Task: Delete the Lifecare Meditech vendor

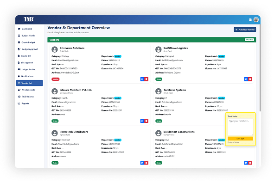Action: pos(146,121)
